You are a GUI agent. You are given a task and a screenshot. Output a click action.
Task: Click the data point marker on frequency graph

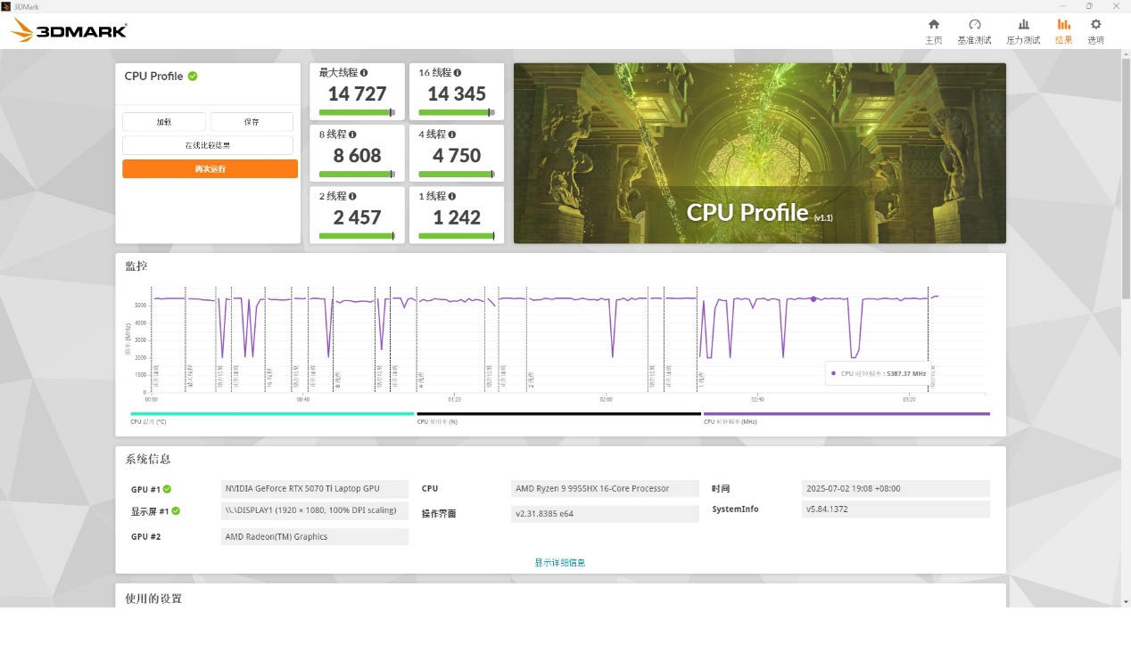[x=813, y=299]
